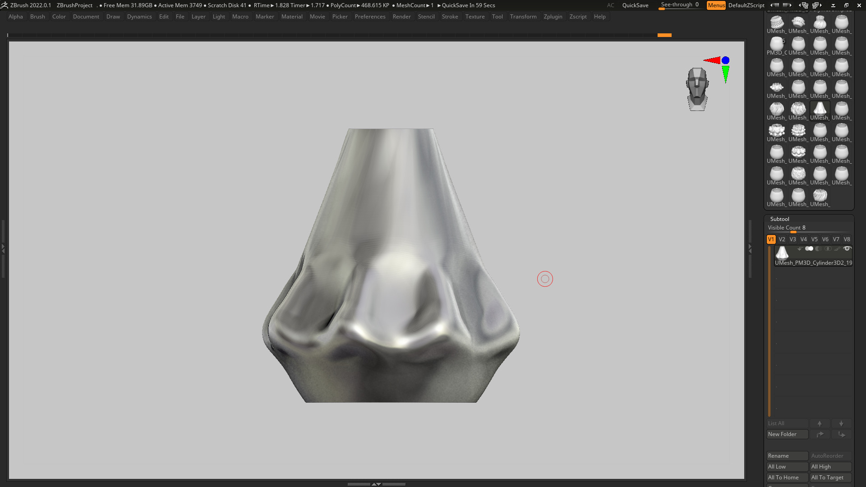Toggle subtool subtraction mode icon
This screenshot has height=487, width=866.
tap(819, 249)
